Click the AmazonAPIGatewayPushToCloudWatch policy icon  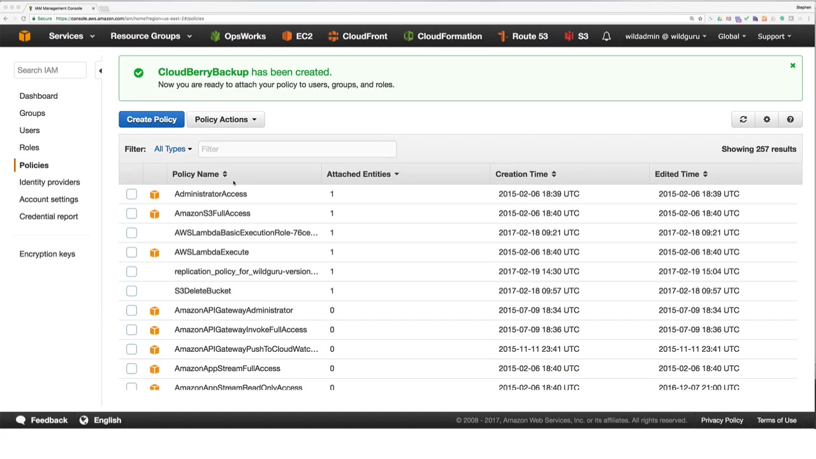click(154, 349)
